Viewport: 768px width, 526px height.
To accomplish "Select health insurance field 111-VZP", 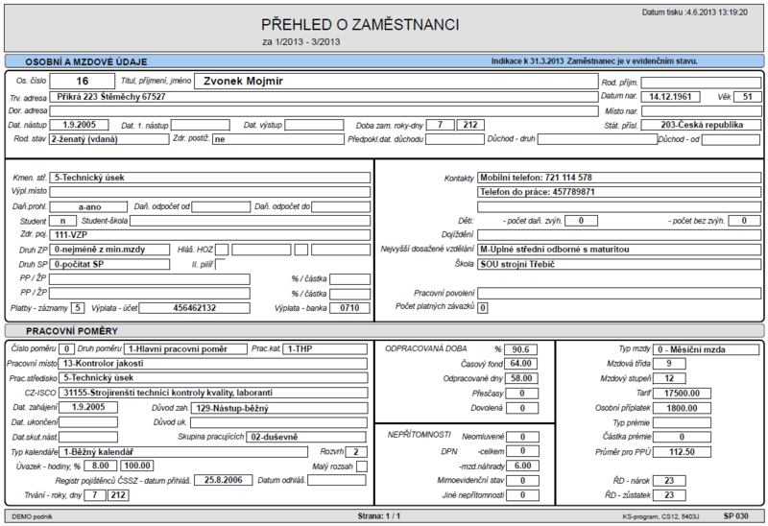I will click(x=210, y=235).
